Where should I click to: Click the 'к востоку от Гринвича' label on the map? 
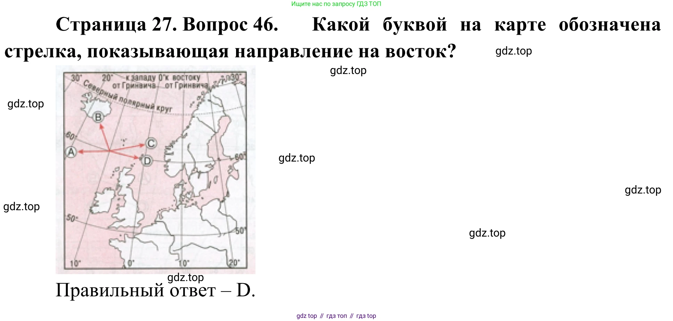pyautogui.click(x=186, y=81)
